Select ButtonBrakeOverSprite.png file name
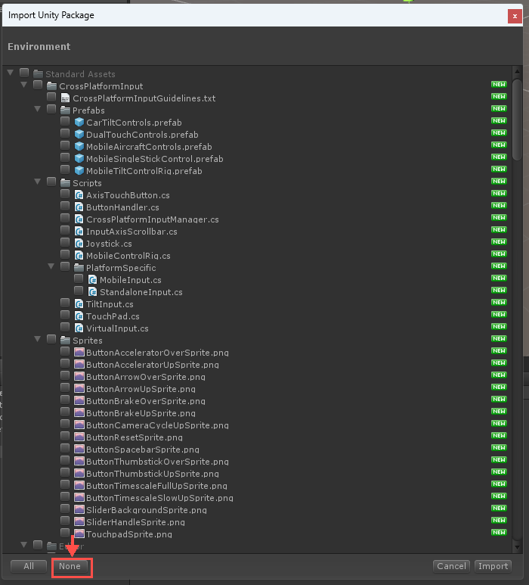The width and height of the screenshot is (529, 585). 146,401
